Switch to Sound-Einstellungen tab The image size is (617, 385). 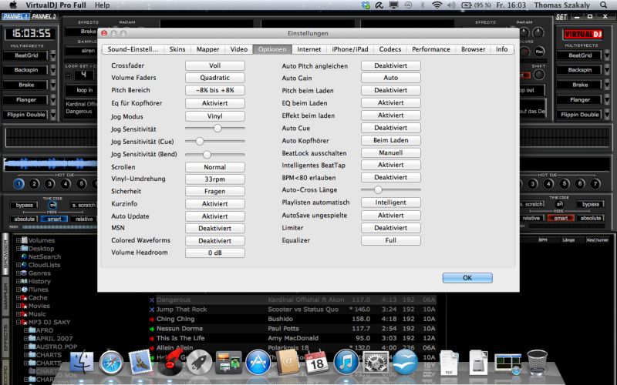pos(133,49)
